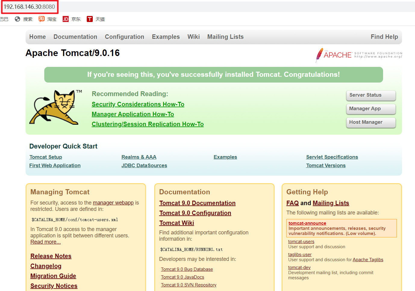Open Tomcat 9.0 SVN Repository link
Viewport: 415px width, 291px height.
(189, 285)
